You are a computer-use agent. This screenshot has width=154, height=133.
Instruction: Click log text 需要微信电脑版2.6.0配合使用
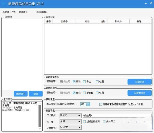[20, 104]
